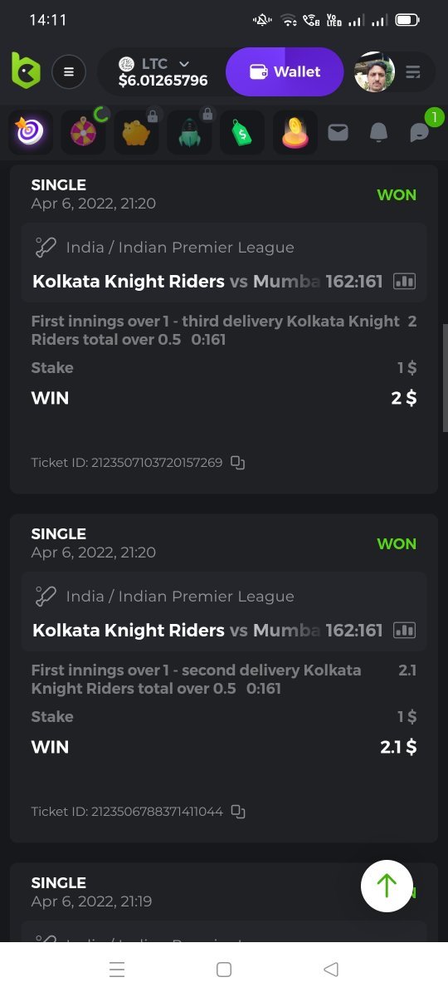
Task: Open second Kolkata Knight Riders match
Action: (x=224, y=611)
